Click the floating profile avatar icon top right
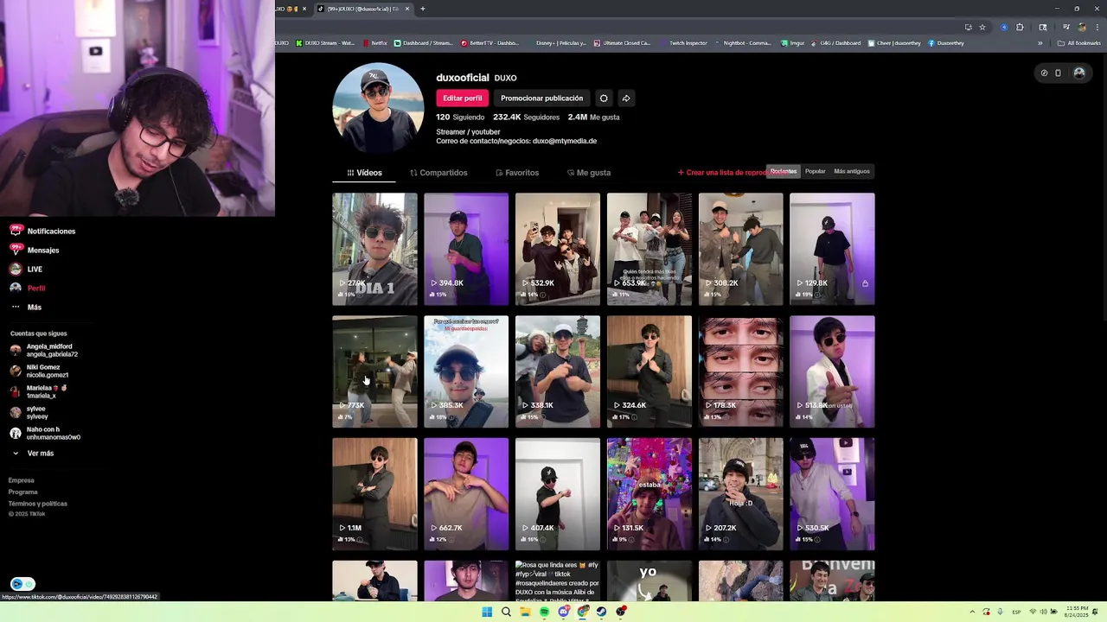The image size is (1107, 622). coord(1078,73)
